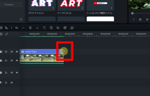The width and height of the screenshot is (150, 96).
Task: Hide the sample Video title track
Action: [17, 52]
